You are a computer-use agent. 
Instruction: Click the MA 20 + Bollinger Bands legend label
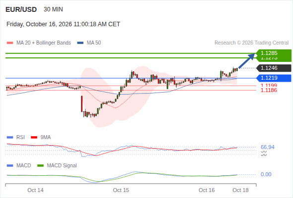44,43
